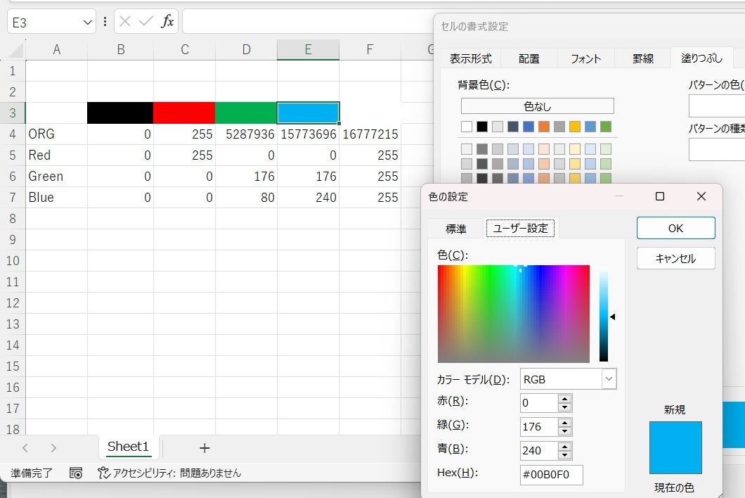Open the accessibility checker status item
The width and height of the screenshot is (745, 498).
click(x=169, y=473)
